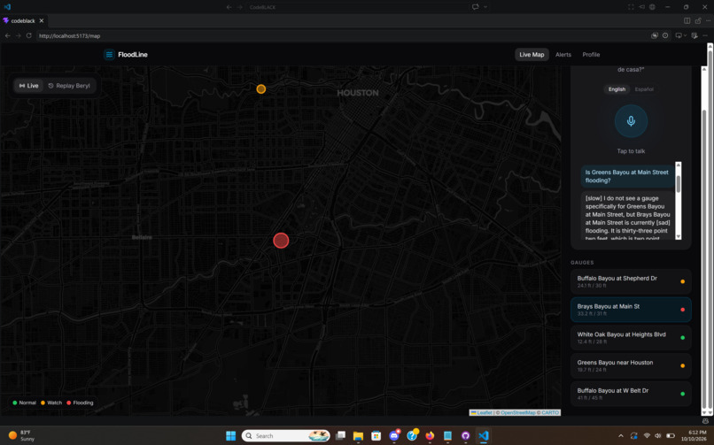Click the Normal legend entry

coord(24,403)
